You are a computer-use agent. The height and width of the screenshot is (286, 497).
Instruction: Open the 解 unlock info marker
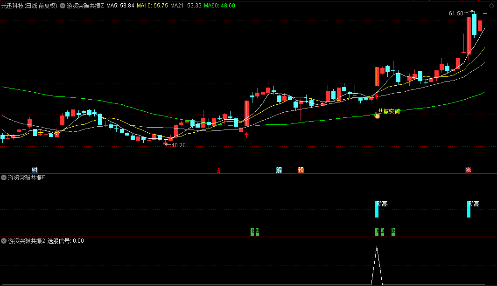(279, 170)
